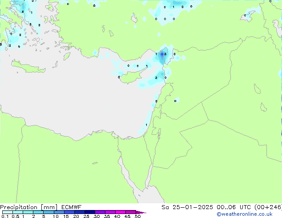Click the '30' legend tick label
Viewport: 282px width, 218px height.
tap(97, 216)
